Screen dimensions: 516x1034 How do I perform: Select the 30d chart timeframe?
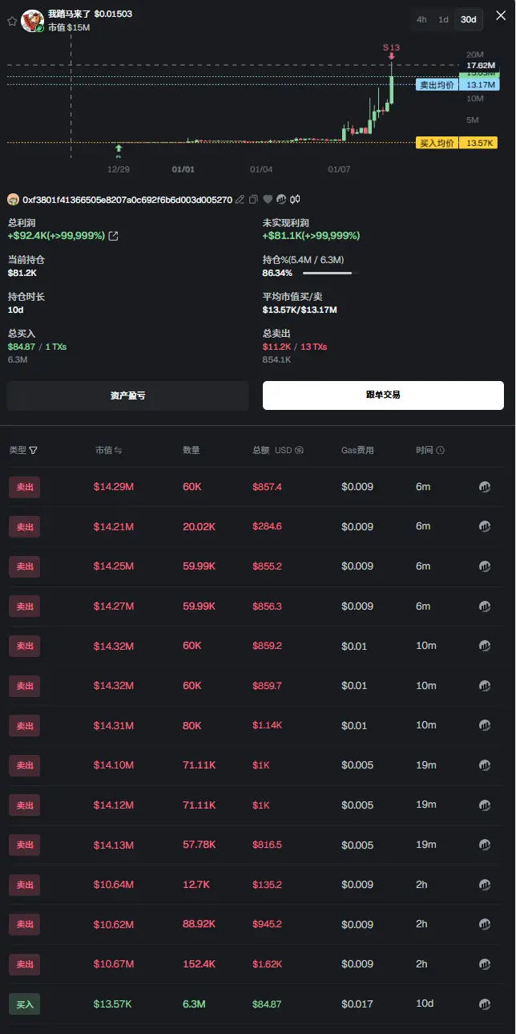(468, 19)
